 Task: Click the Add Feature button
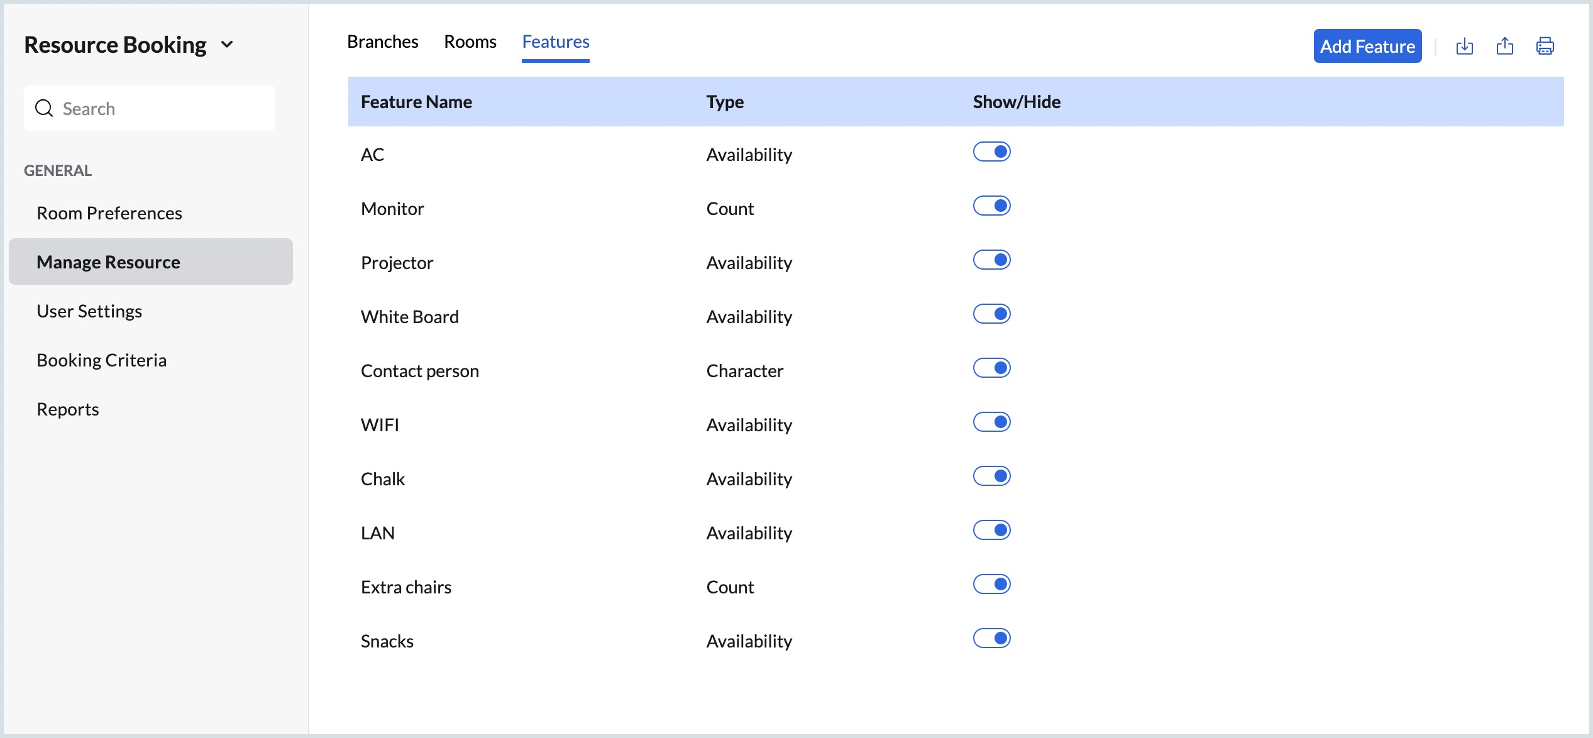[x=1367, y=46]
